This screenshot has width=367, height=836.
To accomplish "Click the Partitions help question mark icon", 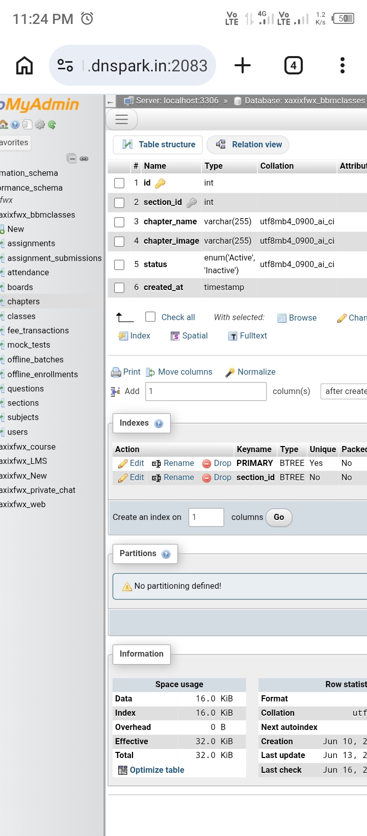I will pyautogui.click(x=166, y=554).
